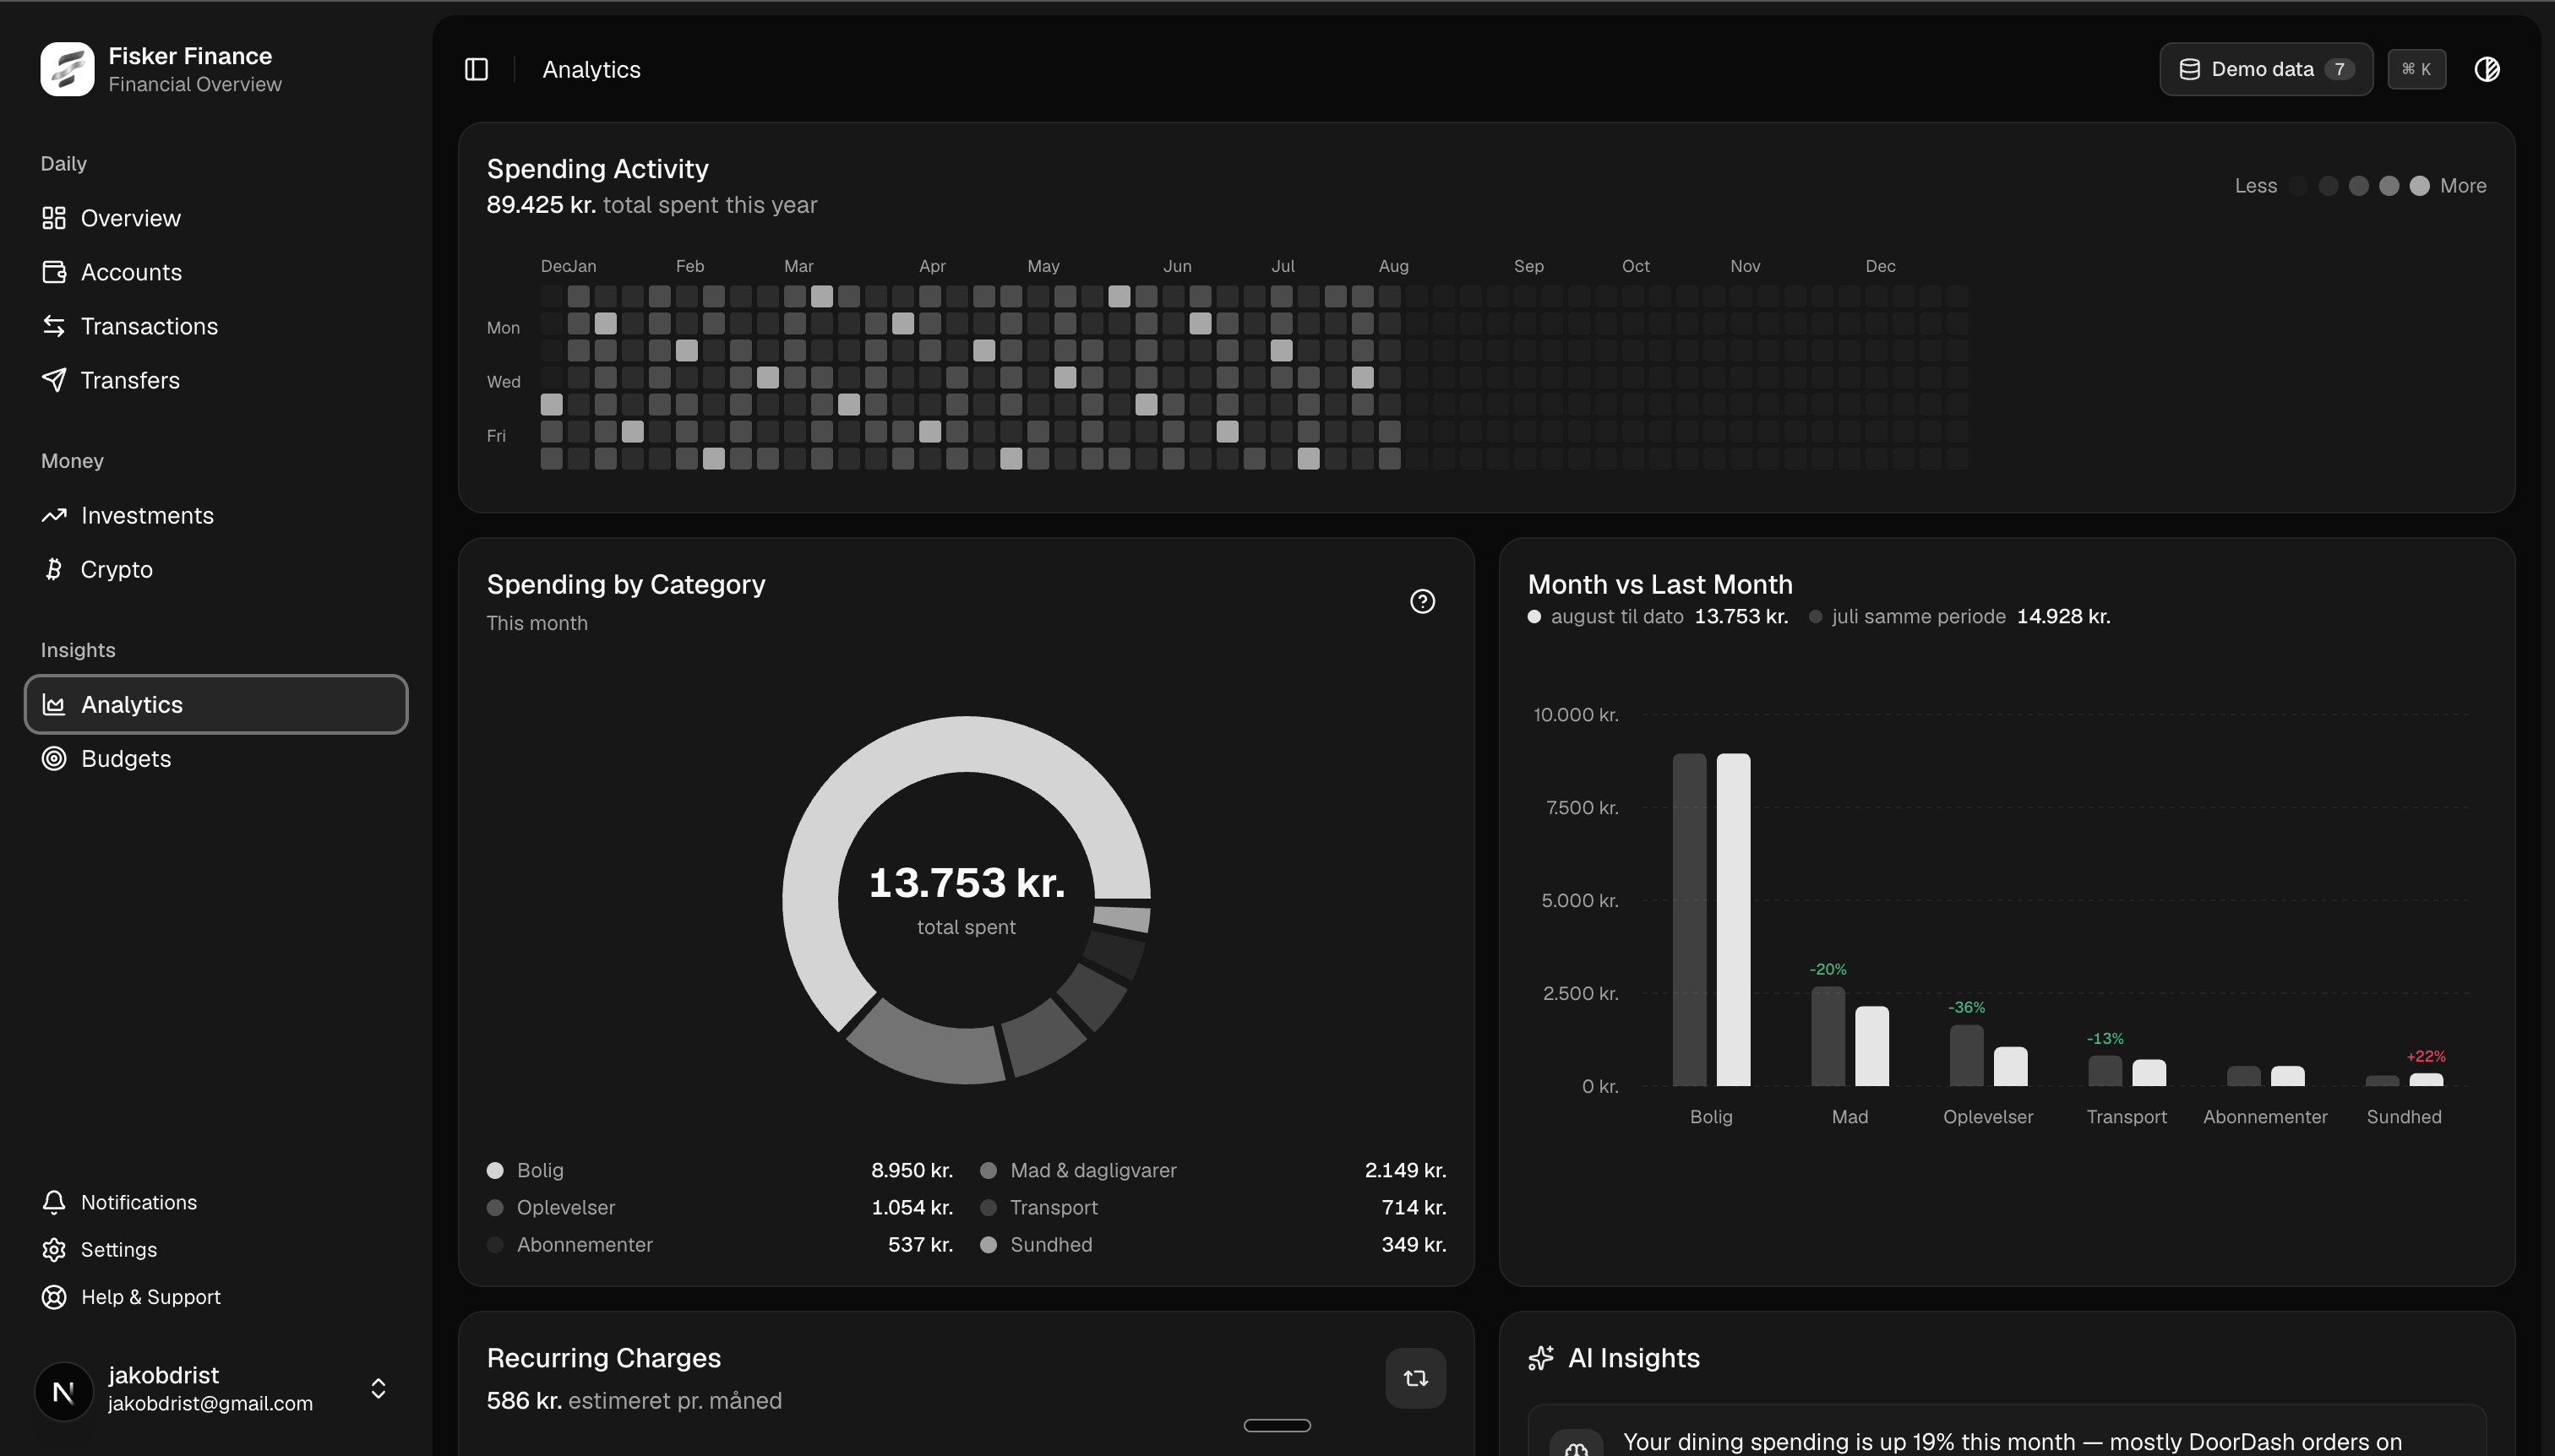
Task: Open the command palette ⌘K button
Action: click(2416, 69)
